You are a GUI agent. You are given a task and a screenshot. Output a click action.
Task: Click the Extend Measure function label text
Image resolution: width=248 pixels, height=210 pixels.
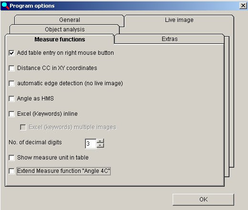63,171
